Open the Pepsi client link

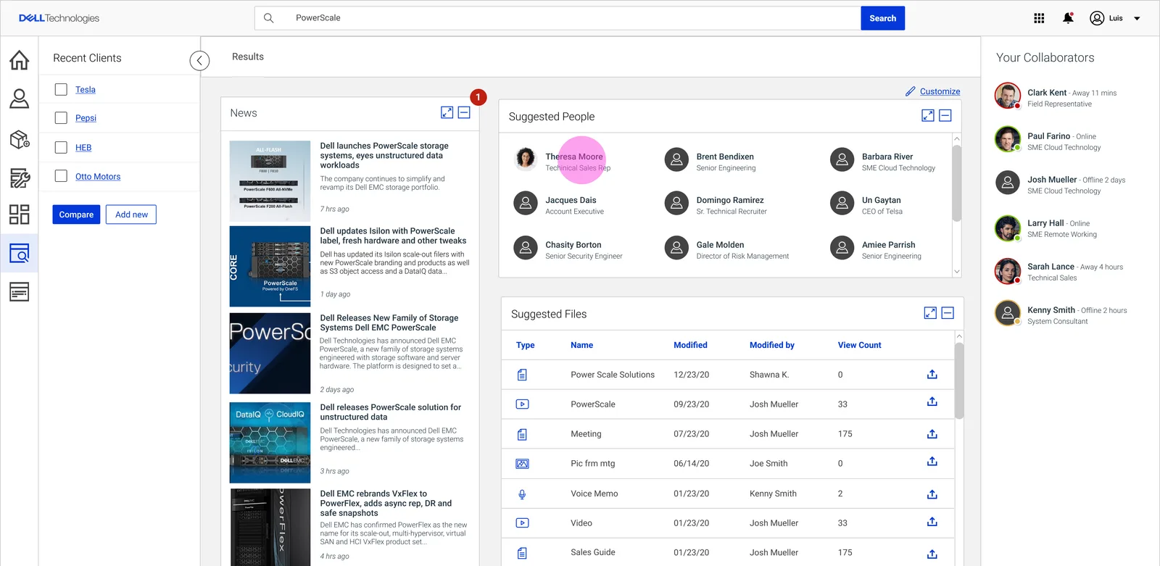(86, 118)
